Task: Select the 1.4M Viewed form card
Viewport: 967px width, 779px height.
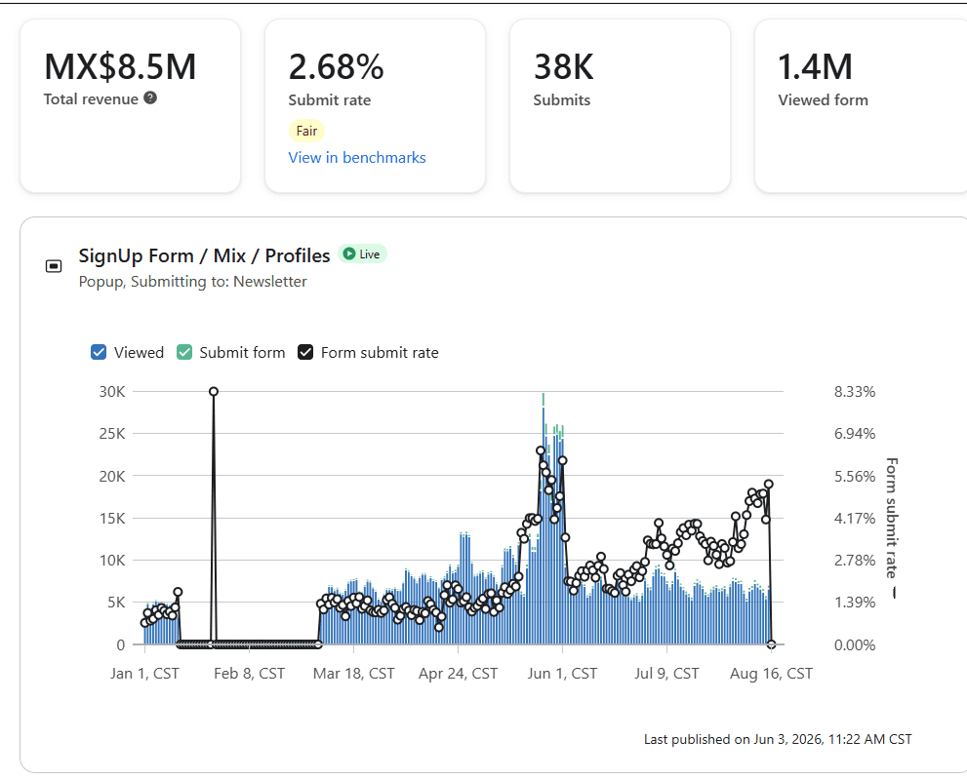Action: point(861,106)
